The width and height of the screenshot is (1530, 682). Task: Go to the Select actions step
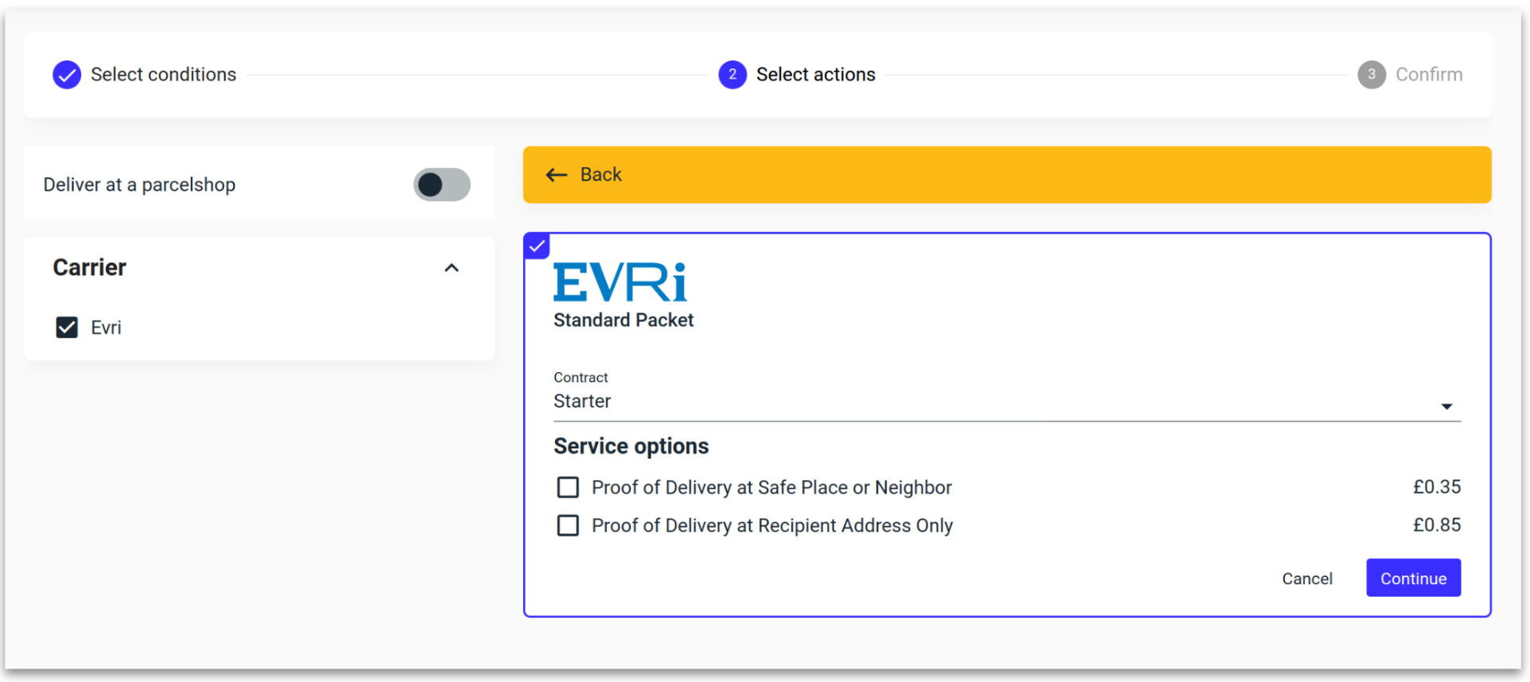click(x=816, y=75)
